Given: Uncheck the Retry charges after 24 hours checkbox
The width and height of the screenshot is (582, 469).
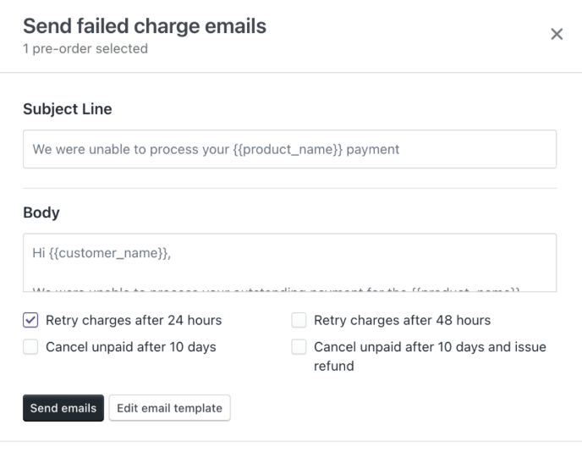Looking at the screenshot, I should coord(30,320).
